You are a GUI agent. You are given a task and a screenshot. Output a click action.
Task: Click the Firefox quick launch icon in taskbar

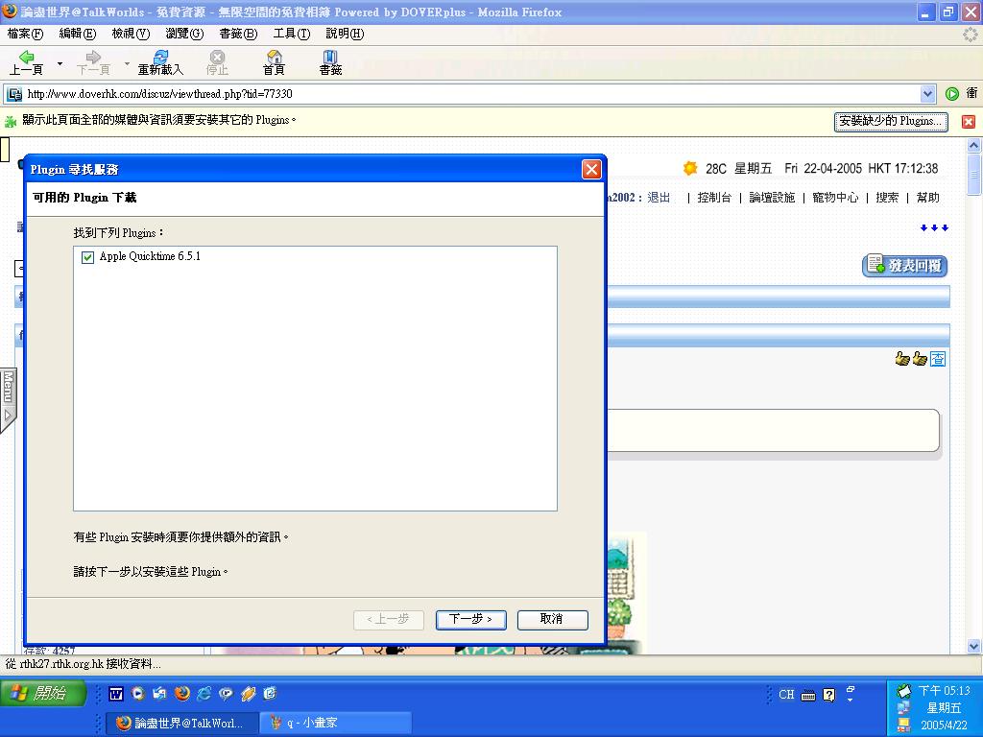(x=181, y=694)
